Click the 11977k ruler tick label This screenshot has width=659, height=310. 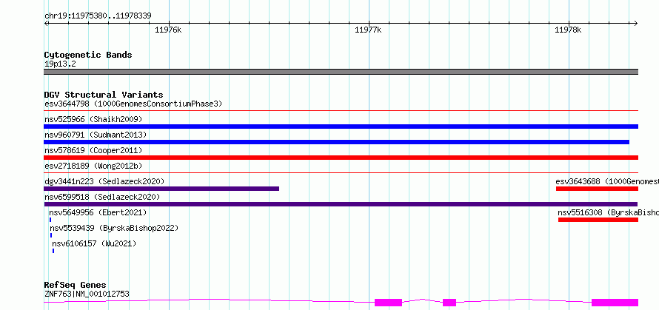tap(368, 30)
